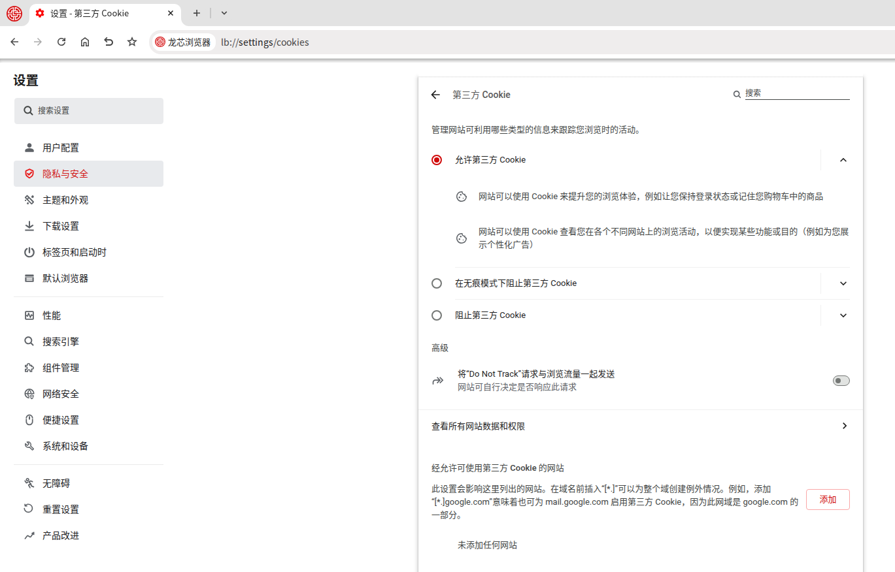Click the 添加 button
The image size is (895, 572).
tap(827, 500)
